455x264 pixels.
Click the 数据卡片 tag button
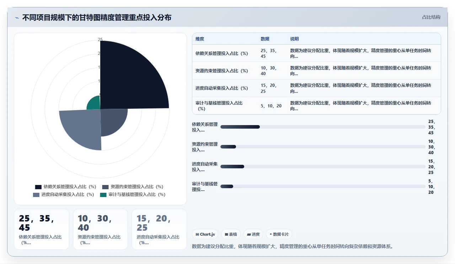pos(279,234)
